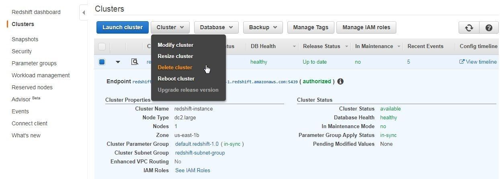The width and height of the screenshot is (500, 179).
Task: Click the dc2.large node type value
Action: pos(185,117)
